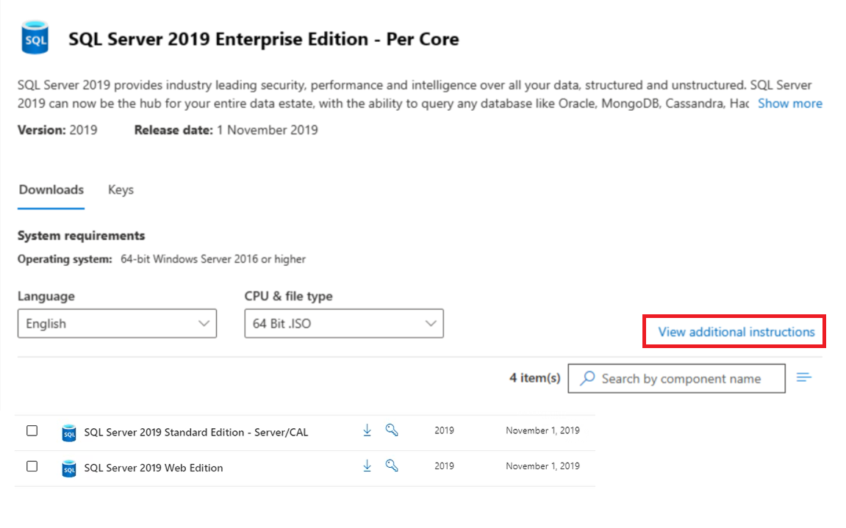Click the Web Edition row SQL icon
This screenshot has height=528, width=846.
tap(69, 468)
